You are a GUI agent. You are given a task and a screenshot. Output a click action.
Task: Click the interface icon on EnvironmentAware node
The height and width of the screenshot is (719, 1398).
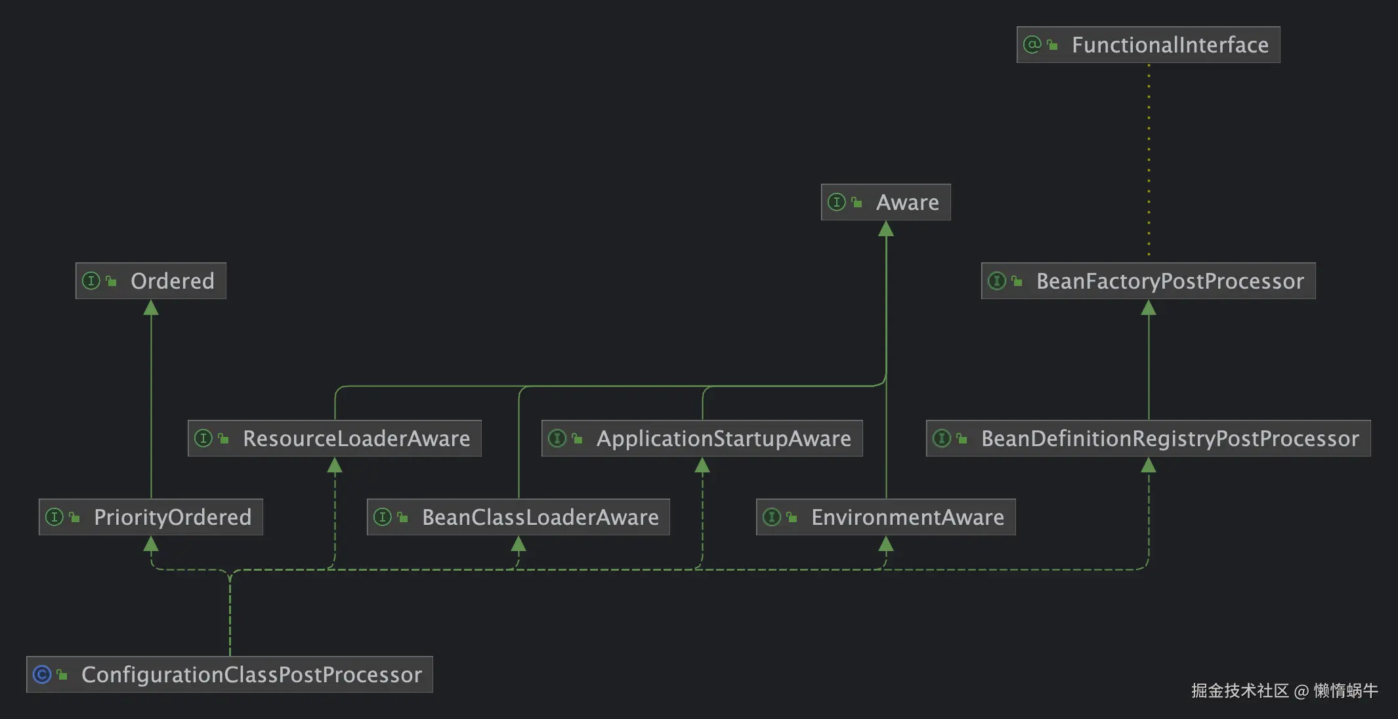click(773, 517)
